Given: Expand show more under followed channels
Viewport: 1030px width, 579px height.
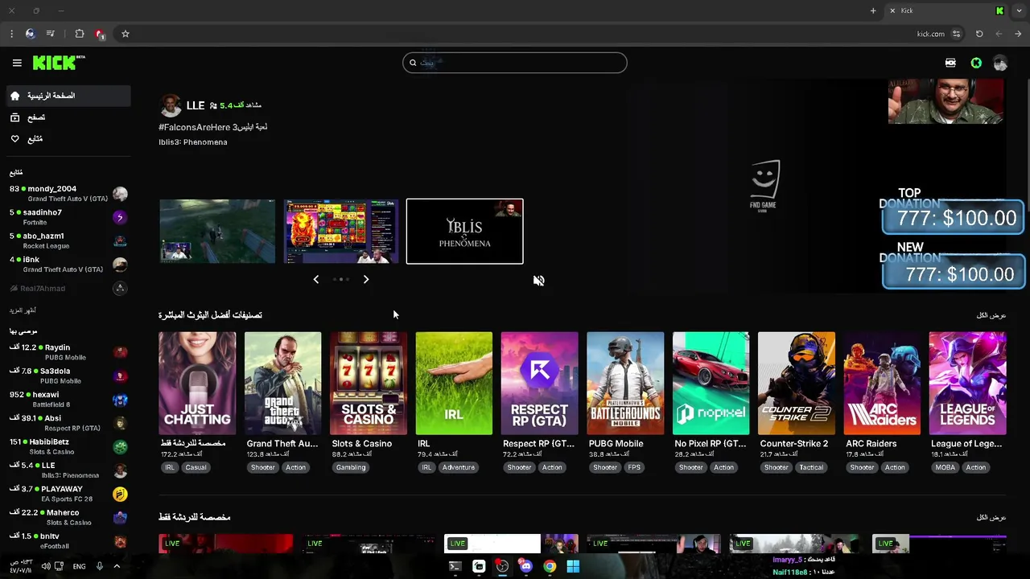Looking at the screenshot, I should click(23, 310).
